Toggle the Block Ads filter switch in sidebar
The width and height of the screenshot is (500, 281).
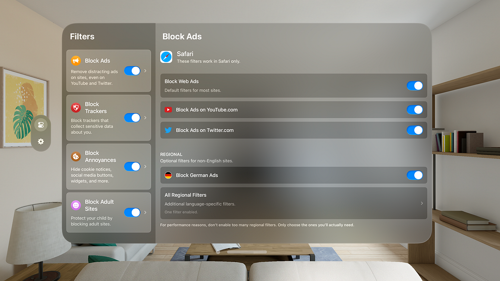(x=132, y=71)
